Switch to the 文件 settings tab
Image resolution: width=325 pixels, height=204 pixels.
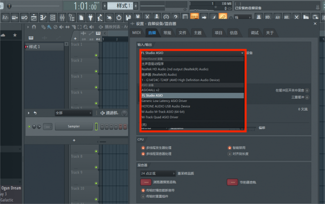[x=183, y=33]
